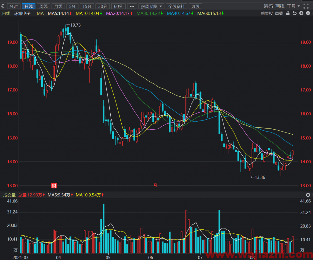Click the 总量:12.93万 volume value
Viewport: 313px width, 260px height.
31,195
